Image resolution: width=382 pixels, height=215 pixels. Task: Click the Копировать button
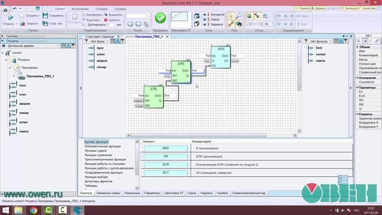pos(93,15)
